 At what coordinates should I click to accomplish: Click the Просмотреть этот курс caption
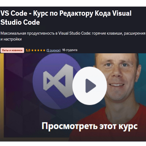pyautogui.click(x=89, y=126)
